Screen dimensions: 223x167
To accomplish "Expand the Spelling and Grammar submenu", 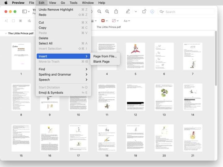I will [x=63, y=75].
